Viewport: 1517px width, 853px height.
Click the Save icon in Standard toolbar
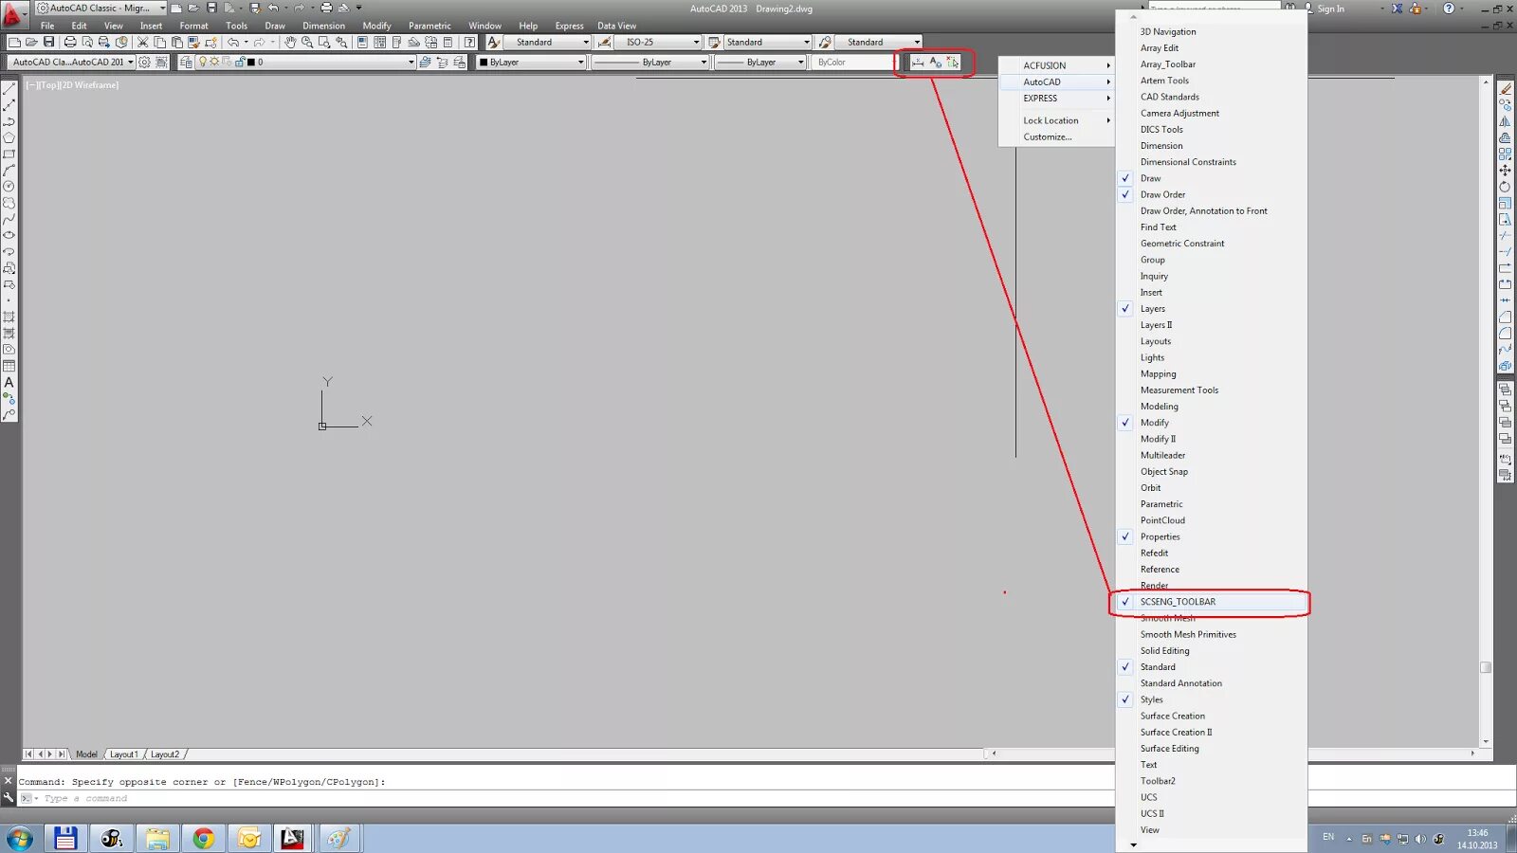[48, 43]
